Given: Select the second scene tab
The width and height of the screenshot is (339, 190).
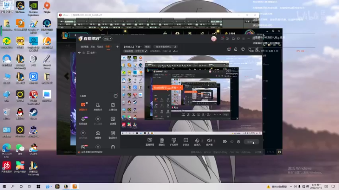Looking at the screenshot, I should pyautogui.click(x=93, y=47).
